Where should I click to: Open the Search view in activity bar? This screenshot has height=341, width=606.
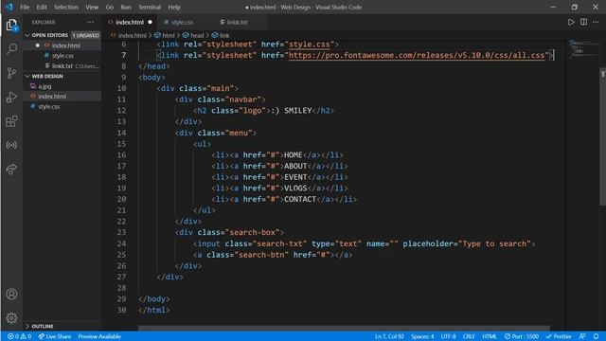tap(11, 48)
